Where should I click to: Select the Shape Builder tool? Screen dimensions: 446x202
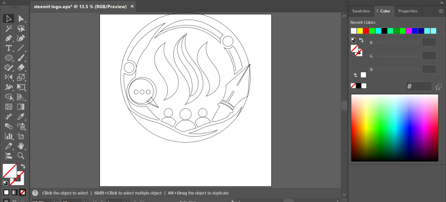coord(9,97)
